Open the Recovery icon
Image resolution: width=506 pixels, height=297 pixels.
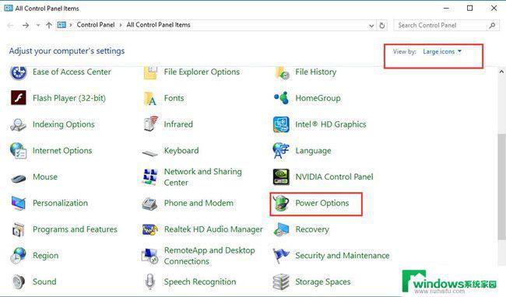click(x=281, y=229)
